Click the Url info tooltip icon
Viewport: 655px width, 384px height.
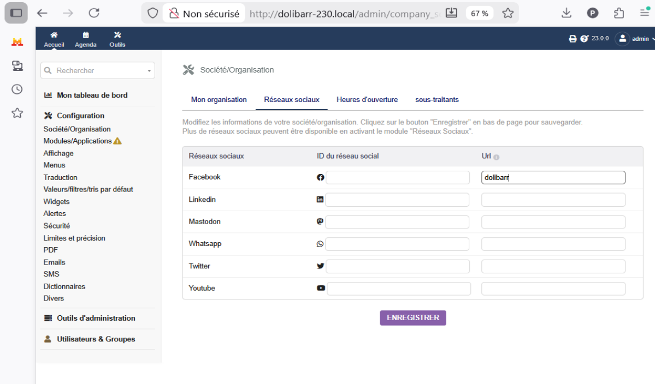tap(496, 157)
